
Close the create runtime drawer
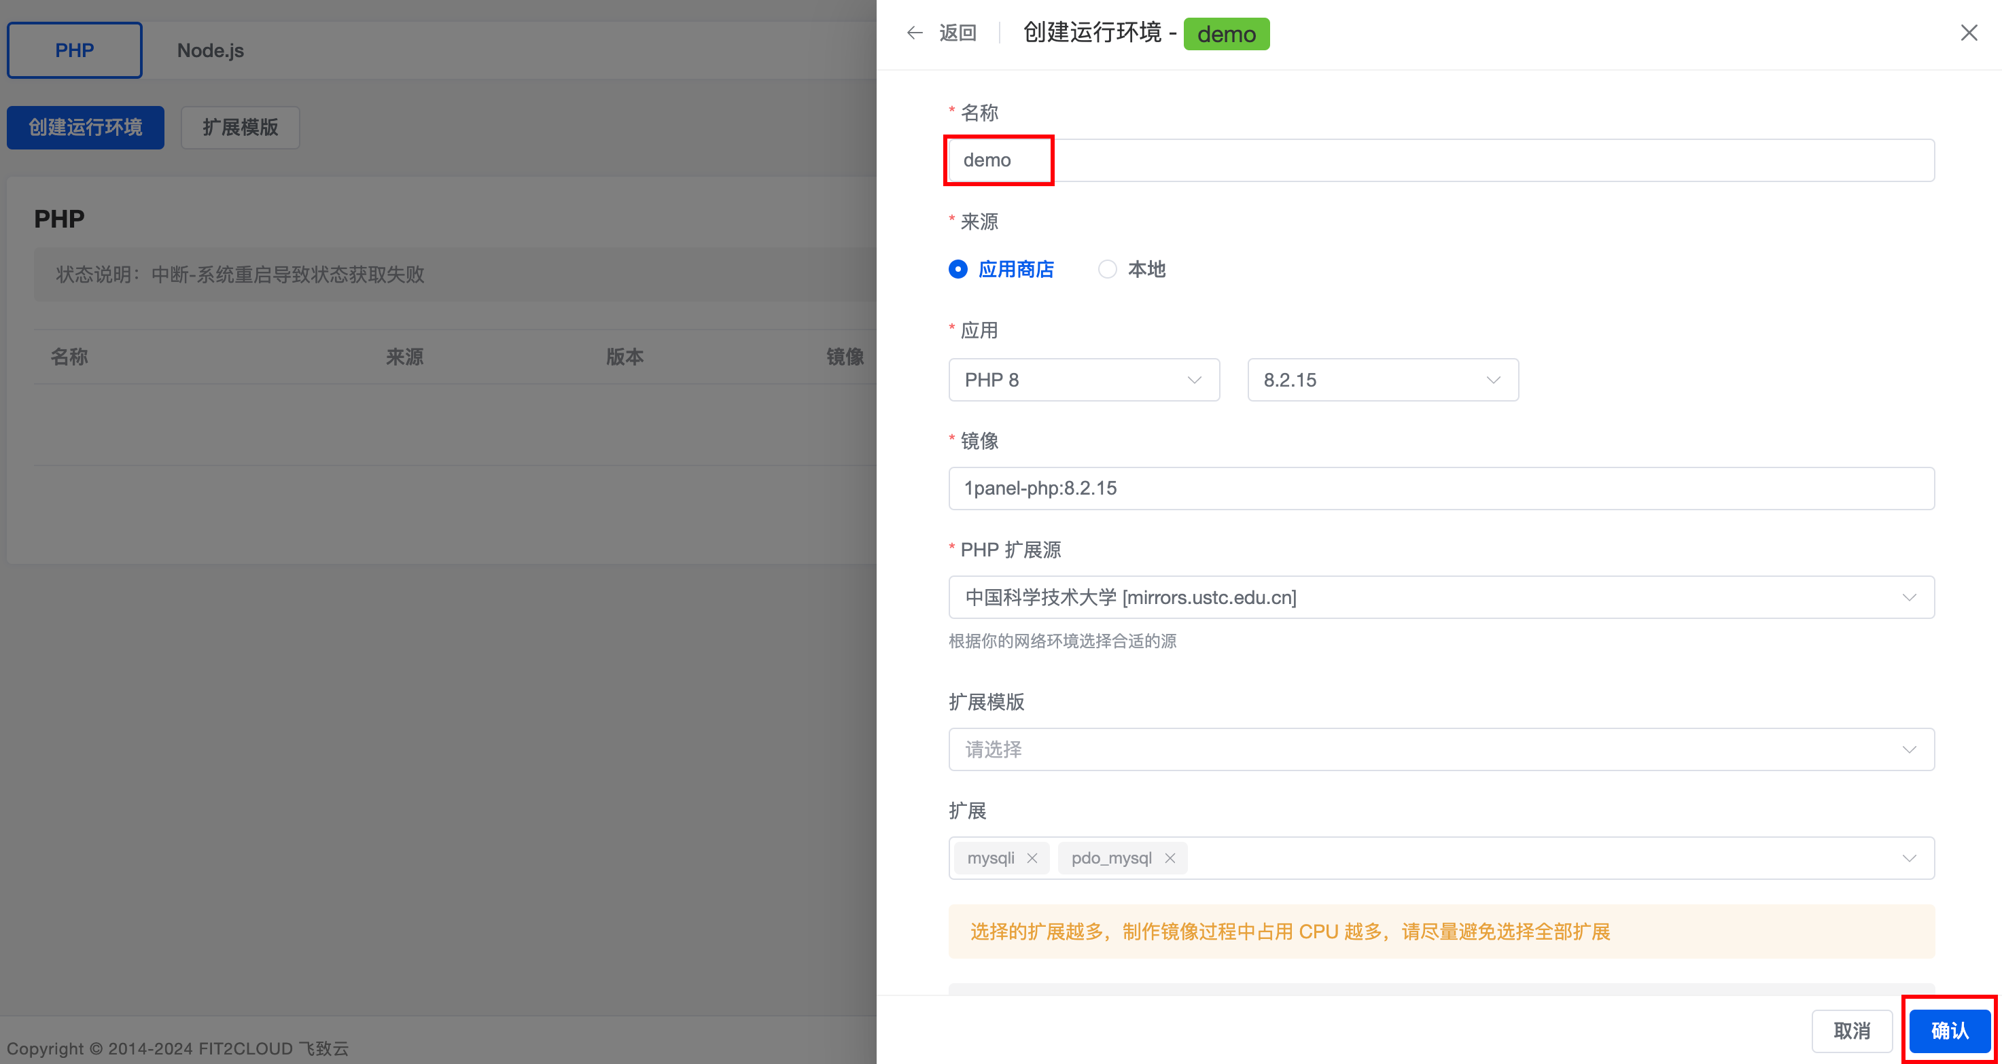pos(1969,33)
